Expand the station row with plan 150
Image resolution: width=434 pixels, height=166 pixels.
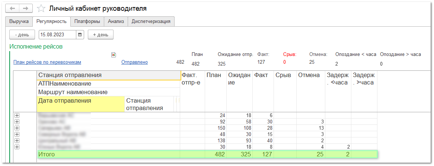pyautogui.click(x=16, y=128)
